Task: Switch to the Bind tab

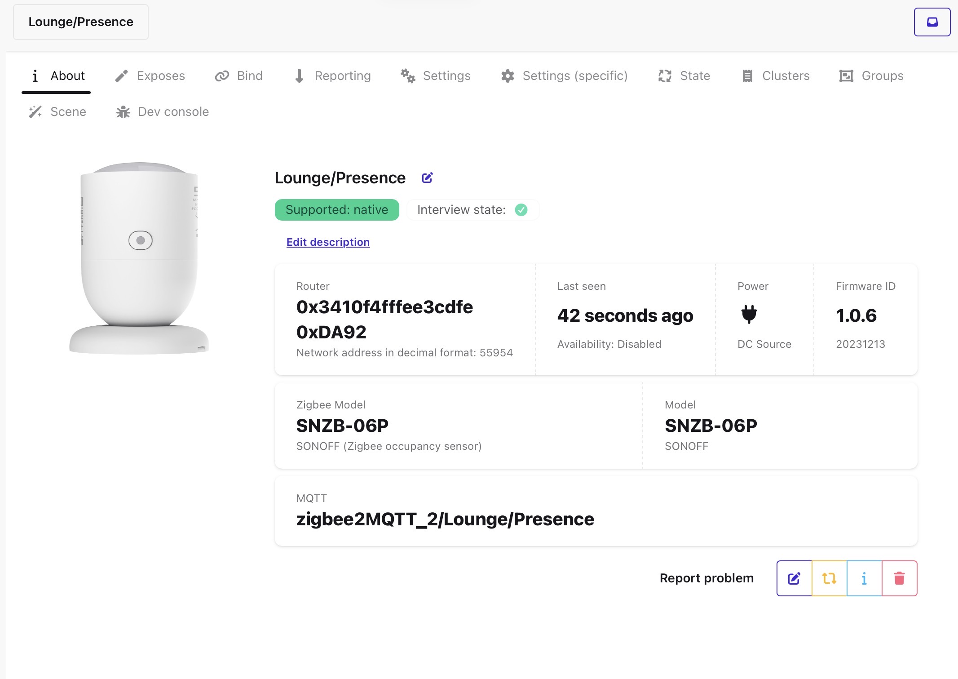Action: click(239, 75)
